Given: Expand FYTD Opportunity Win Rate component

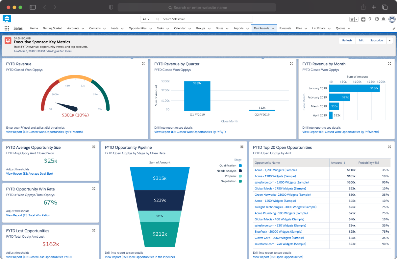Looking at the screenshot, I should tap(94, 189).
